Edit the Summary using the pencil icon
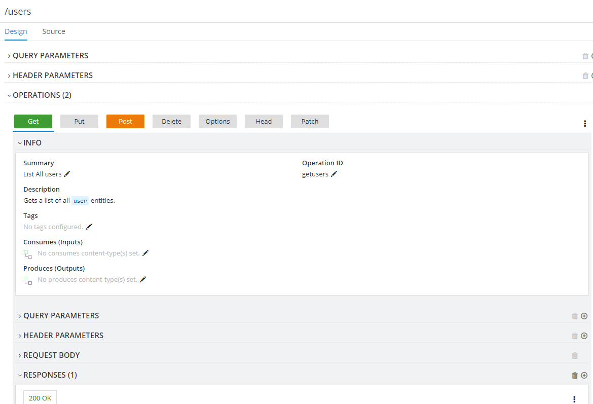This screenshot has width=593, height=404. (66, 174)
